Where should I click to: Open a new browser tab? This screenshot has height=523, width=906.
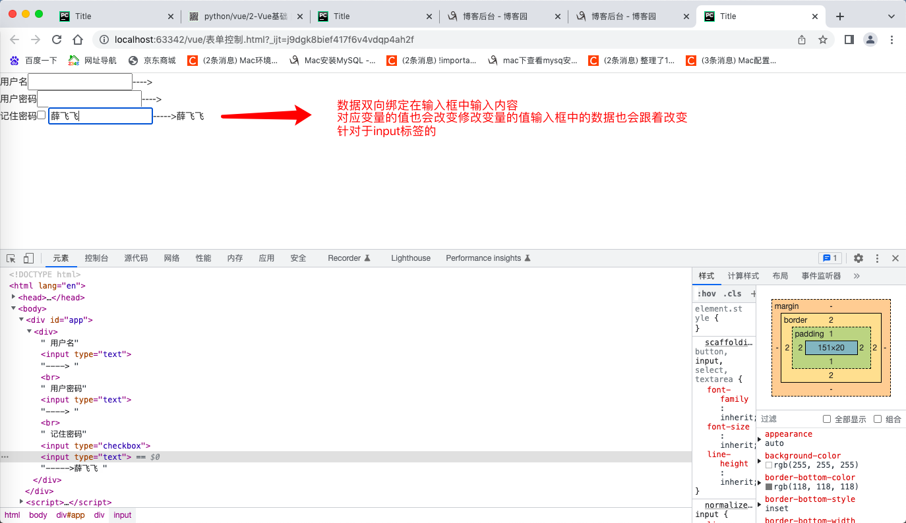tap(840, 16)
